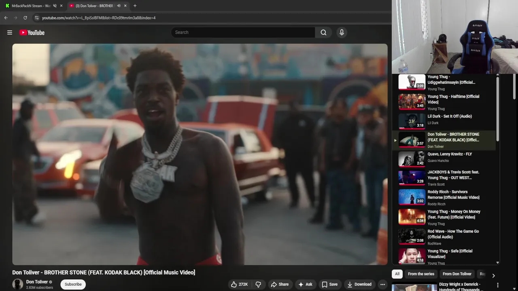Image resolution: width=518 pixels, height=291 pixels.
Task: Click 'Quavo, Lenny Kravitz - FLY' title
Action: (450, 154)
